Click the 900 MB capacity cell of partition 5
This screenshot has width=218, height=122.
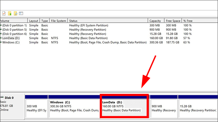pos(155,30)
